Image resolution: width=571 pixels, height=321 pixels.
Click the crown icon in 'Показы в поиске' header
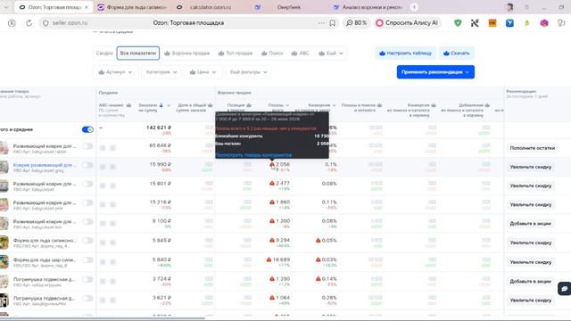(379, 105)
